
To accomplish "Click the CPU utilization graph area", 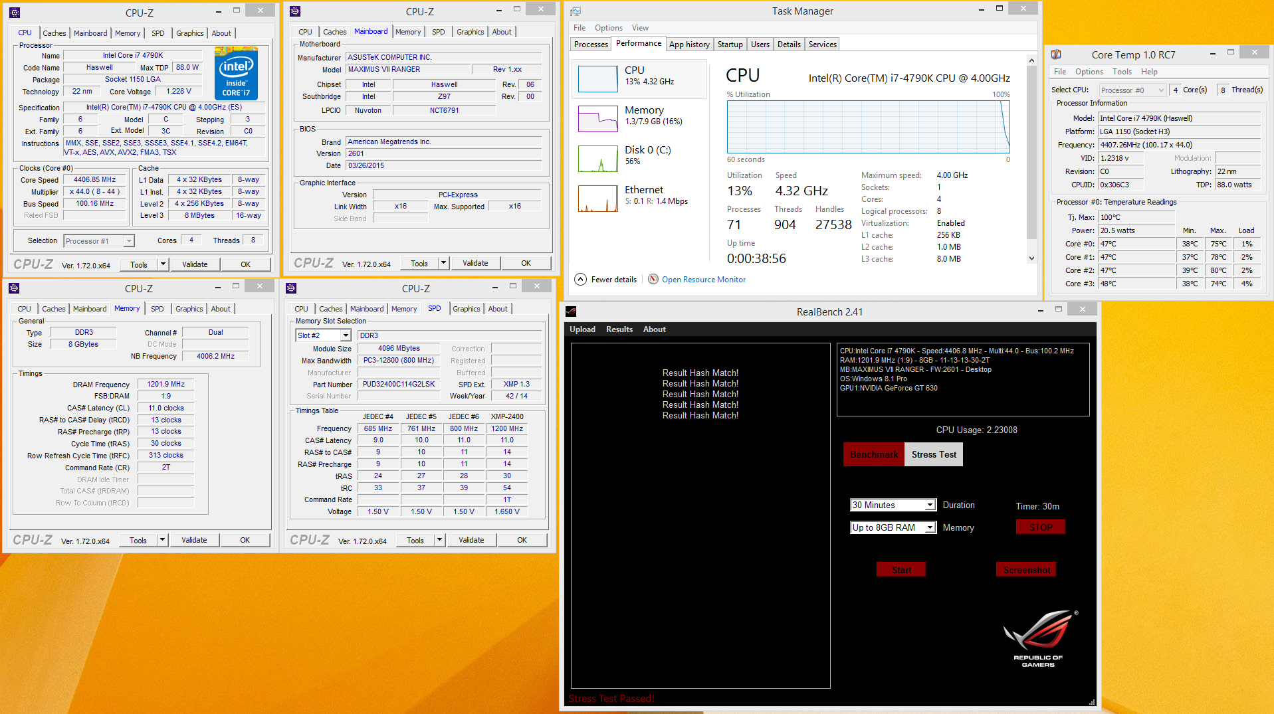I will [x=869, y=127].
